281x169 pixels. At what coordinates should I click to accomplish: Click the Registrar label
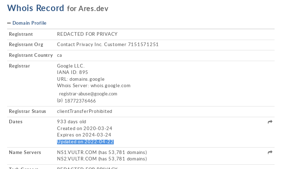point(19,66)
